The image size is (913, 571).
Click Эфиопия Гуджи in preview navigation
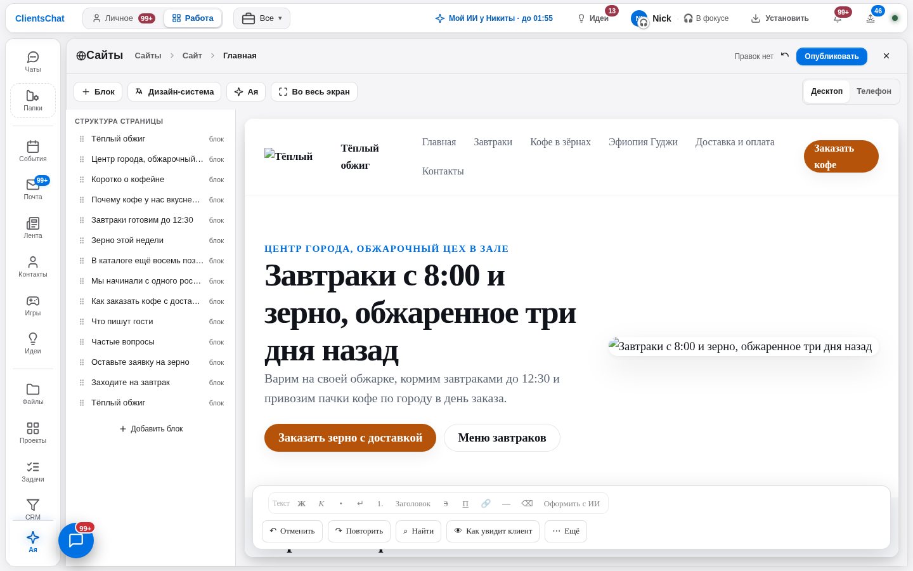[x=643, y=142]
